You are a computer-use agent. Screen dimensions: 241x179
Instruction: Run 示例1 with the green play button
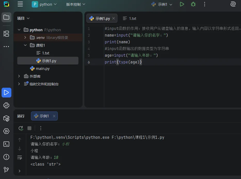tap(182, 4)
